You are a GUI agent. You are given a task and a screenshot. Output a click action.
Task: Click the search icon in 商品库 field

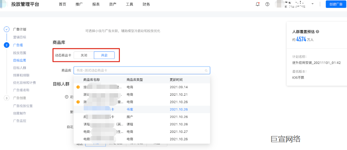(x=206, y=71)
